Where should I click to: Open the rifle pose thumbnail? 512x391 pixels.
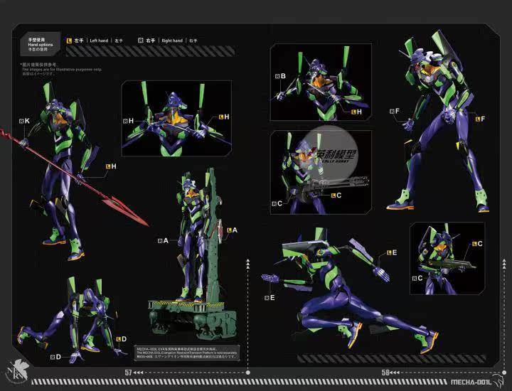click(447, 259)
